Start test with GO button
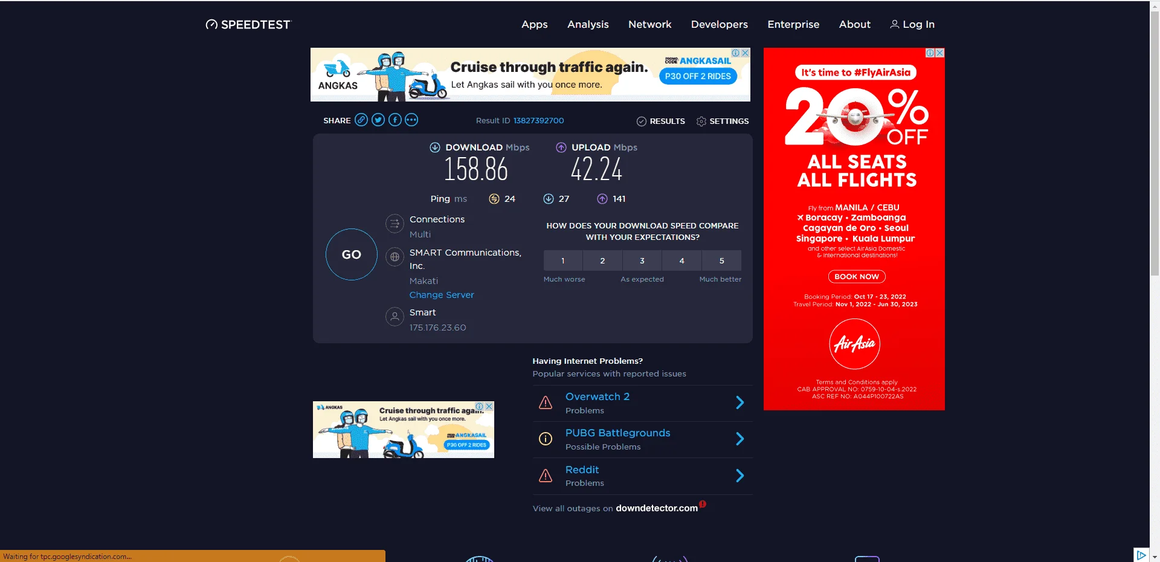This screenshot has height=562, width=1160. tap(352, 254)
